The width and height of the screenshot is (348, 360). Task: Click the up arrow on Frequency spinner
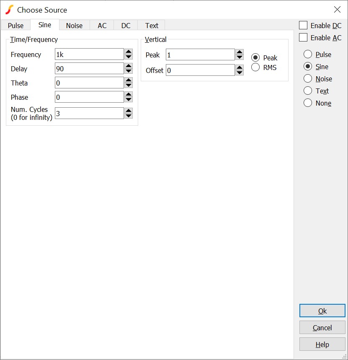(129, 52)
